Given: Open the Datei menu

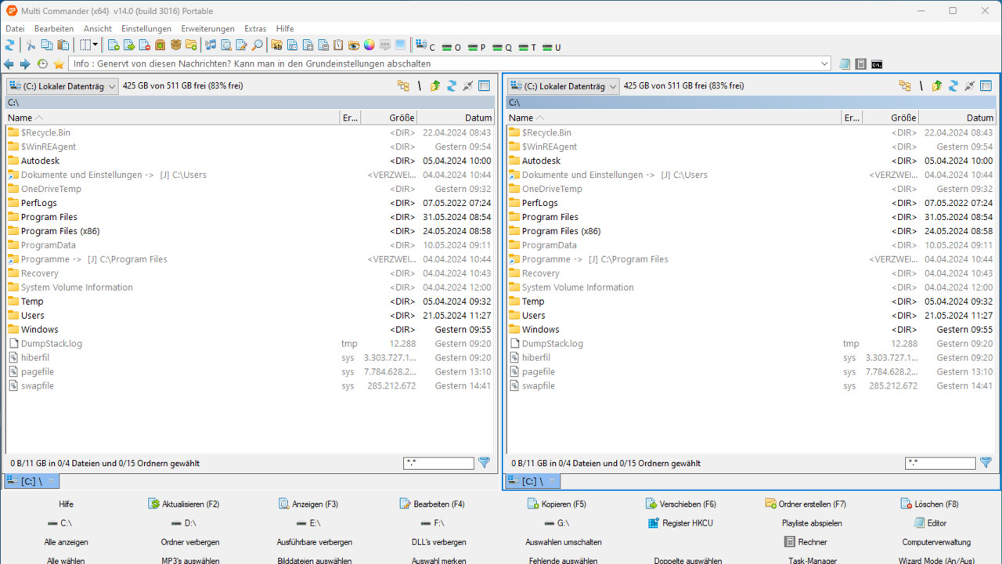Looking at the screenshot, I should click(x=15, y=28).
